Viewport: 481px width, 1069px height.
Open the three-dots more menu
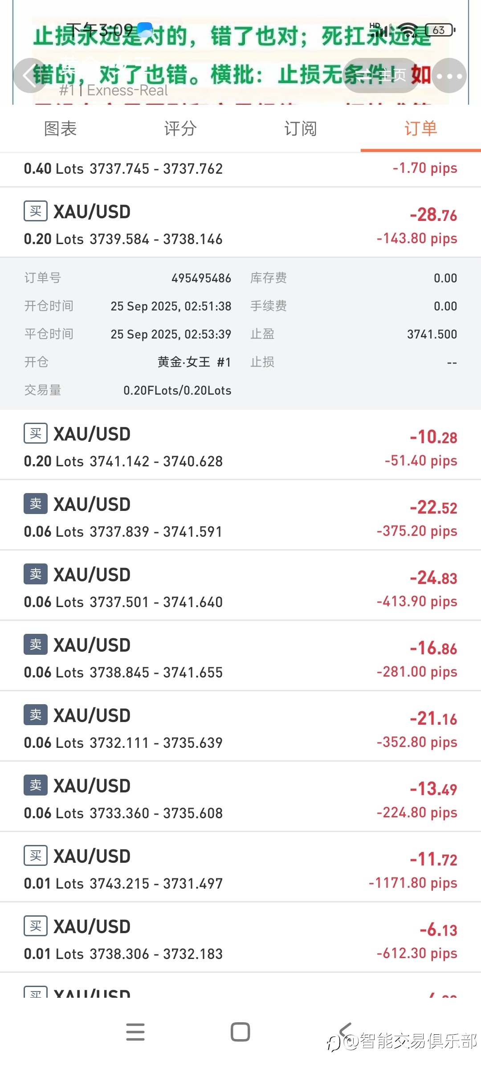pyautogui.click(x=449, y=76)
